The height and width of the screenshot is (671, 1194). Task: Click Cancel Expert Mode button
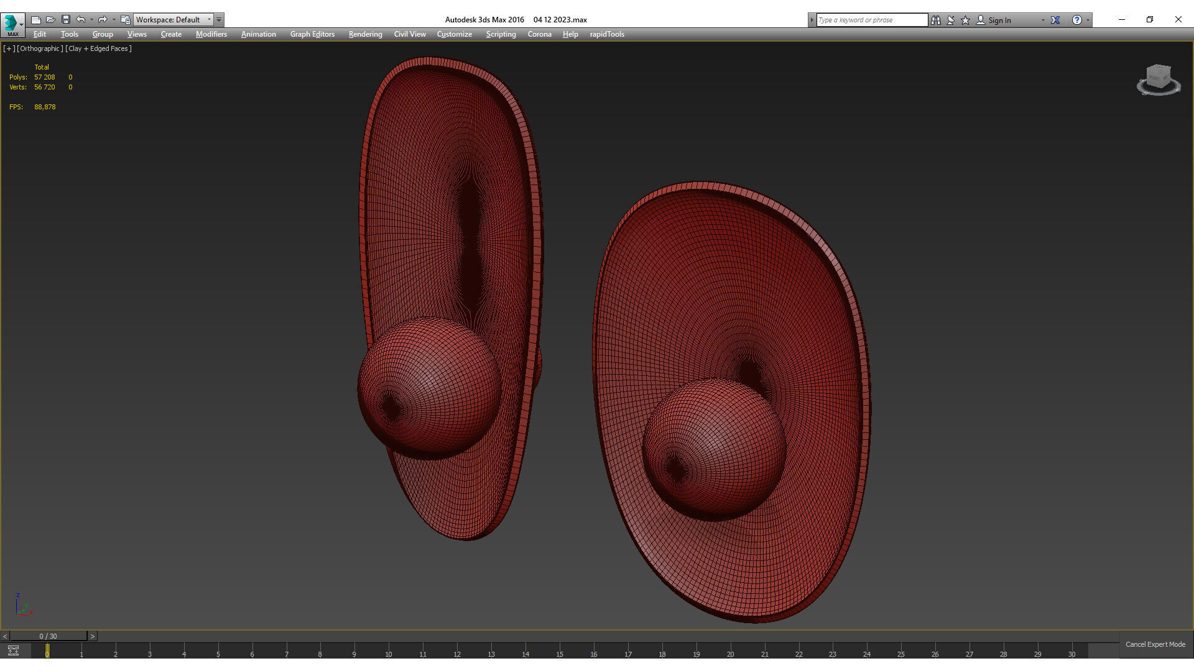coord(1155,644)
